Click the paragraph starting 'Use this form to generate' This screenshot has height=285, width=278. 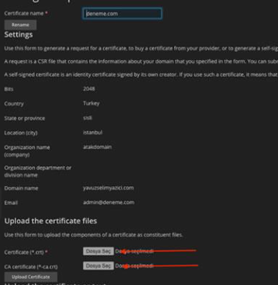point(141,49)
